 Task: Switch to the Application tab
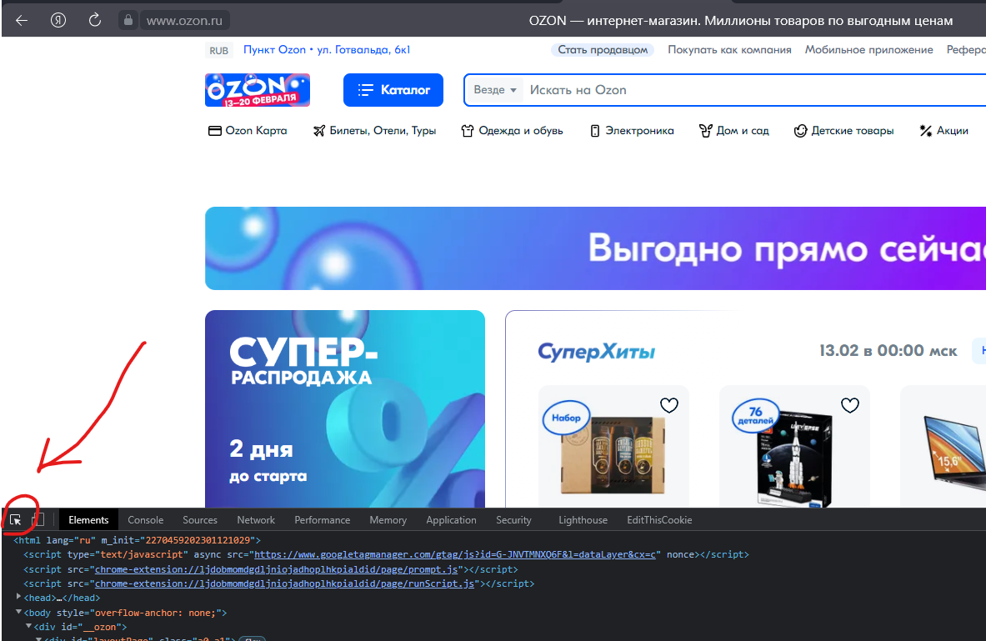tap(451, 520)
